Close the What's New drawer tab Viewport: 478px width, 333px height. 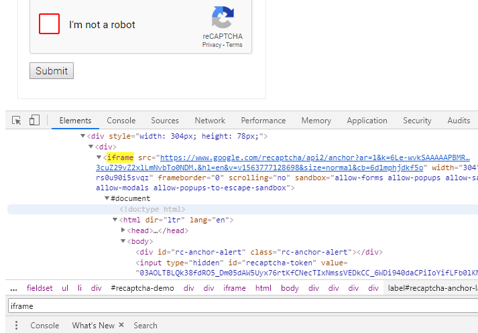click(x=121, y=326)
